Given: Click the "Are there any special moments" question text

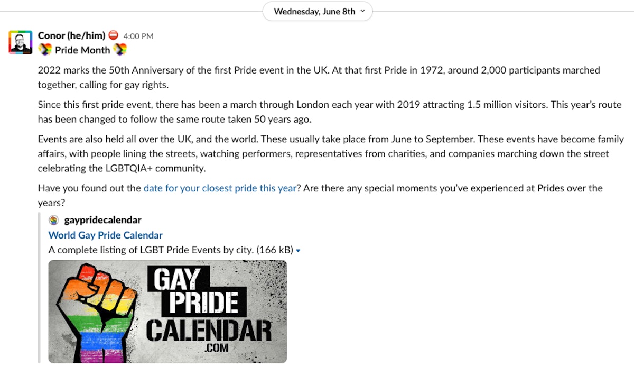Looking at the screenshot, I should pos(452,188).
